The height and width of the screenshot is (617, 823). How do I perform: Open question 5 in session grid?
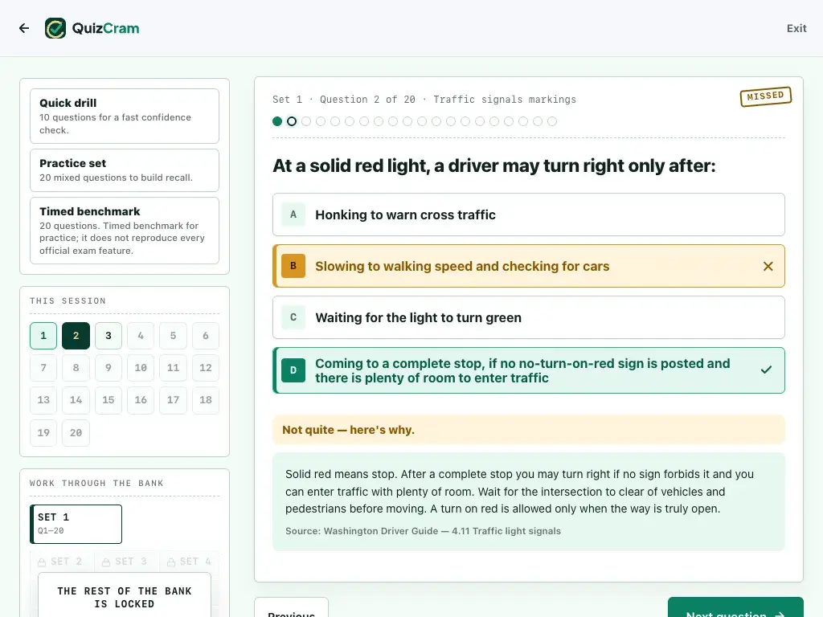click(174, 336)
